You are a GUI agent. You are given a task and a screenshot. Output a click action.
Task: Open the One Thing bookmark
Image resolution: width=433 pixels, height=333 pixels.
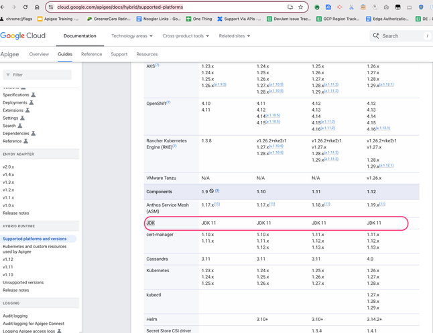pos(199,19)
